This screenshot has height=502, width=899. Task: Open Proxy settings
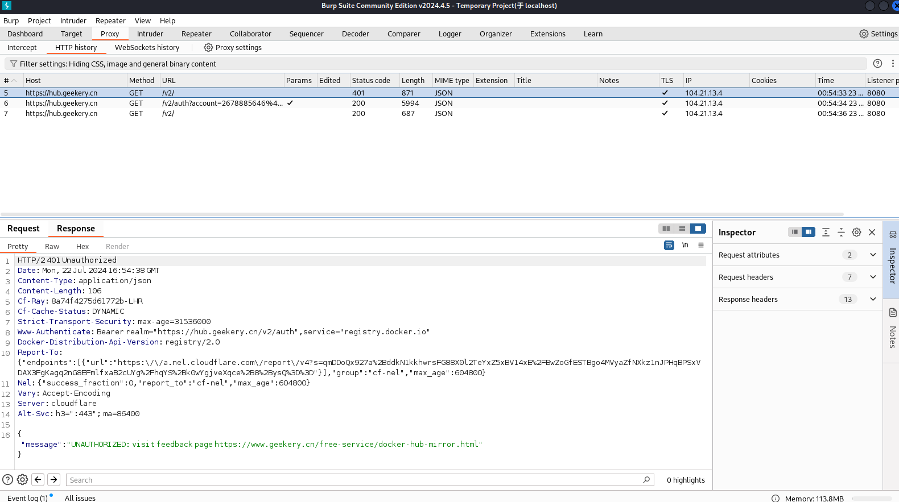tap(233, 48)
